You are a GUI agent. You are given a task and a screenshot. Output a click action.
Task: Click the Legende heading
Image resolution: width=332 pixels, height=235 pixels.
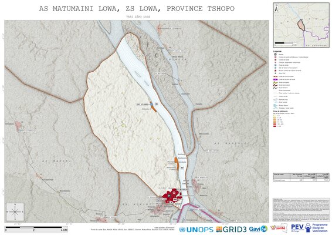point(277,51)
